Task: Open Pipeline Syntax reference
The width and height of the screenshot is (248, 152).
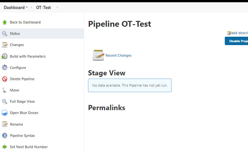Action: pyautogui.click(x=22, y=136)
